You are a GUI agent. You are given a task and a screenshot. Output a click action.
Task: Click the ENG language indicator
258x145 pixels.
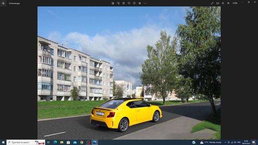point(239,142)
